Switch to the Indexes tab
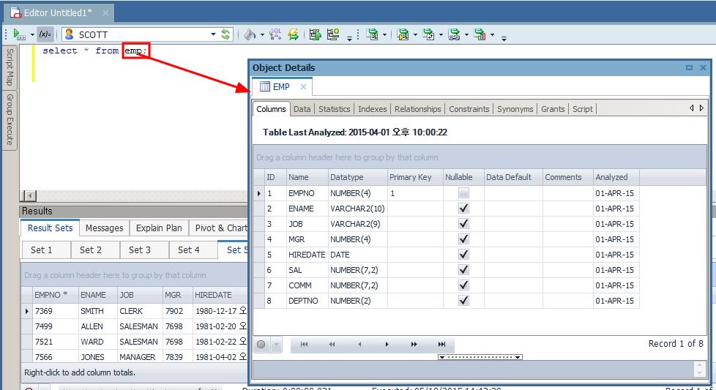 pyautogui.click(x=372, y=109)
